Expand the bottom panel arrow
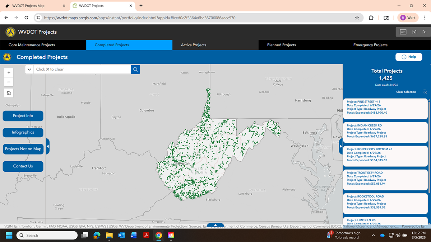 (x=215, y=225)
